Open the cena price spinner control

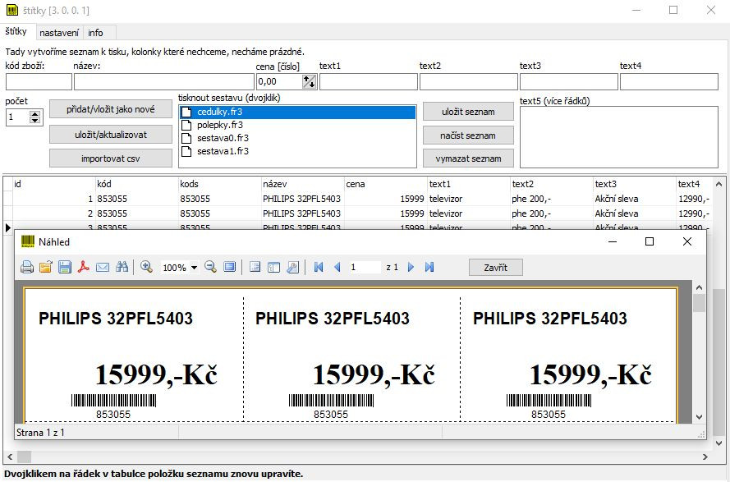(310, 81)
